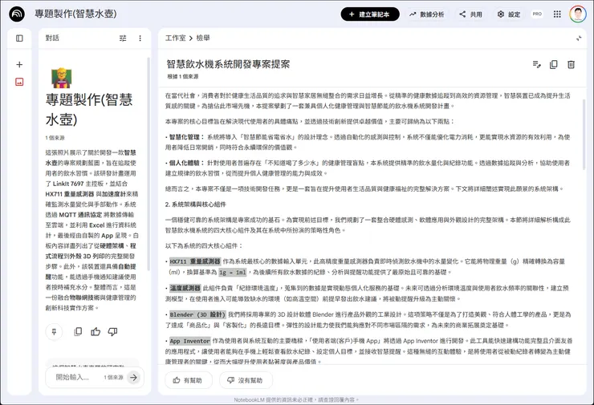Click the 檢舉 breadcrumb item
This screenshot has width=594, height=405.
point(203,38)
